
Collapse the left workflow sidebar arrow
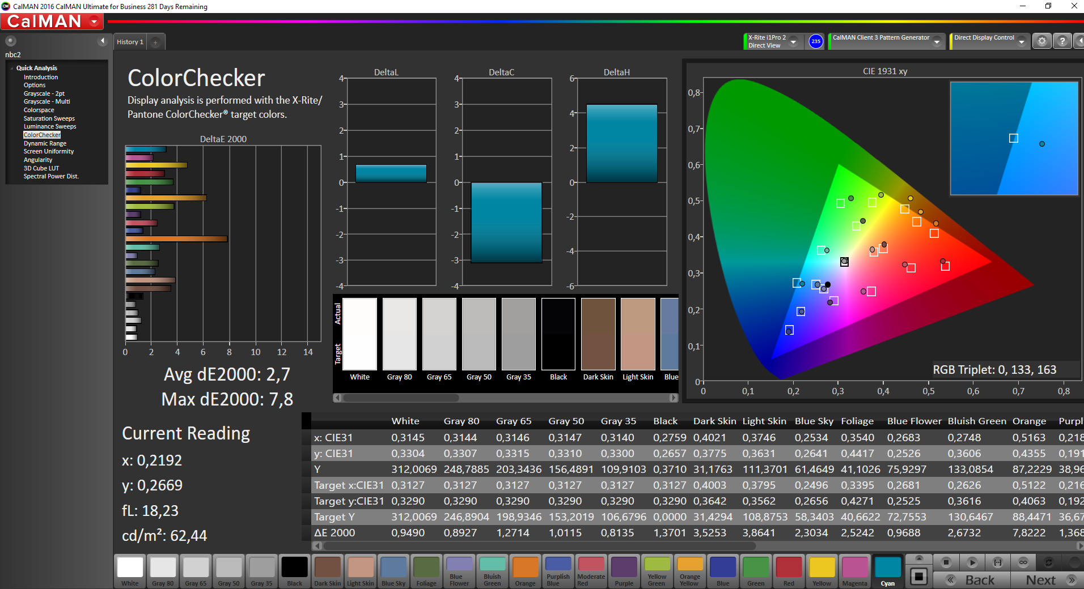(103, 41)
